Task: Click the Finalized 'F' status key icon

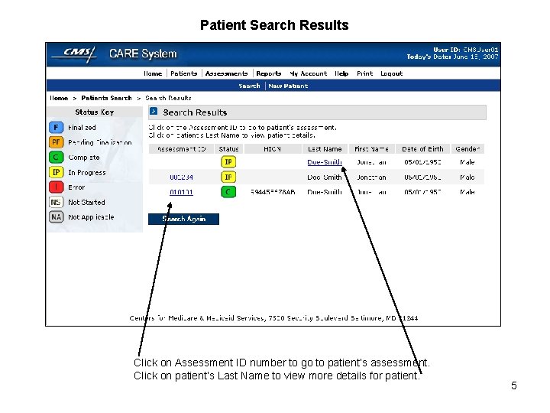Action: [56, 128]
